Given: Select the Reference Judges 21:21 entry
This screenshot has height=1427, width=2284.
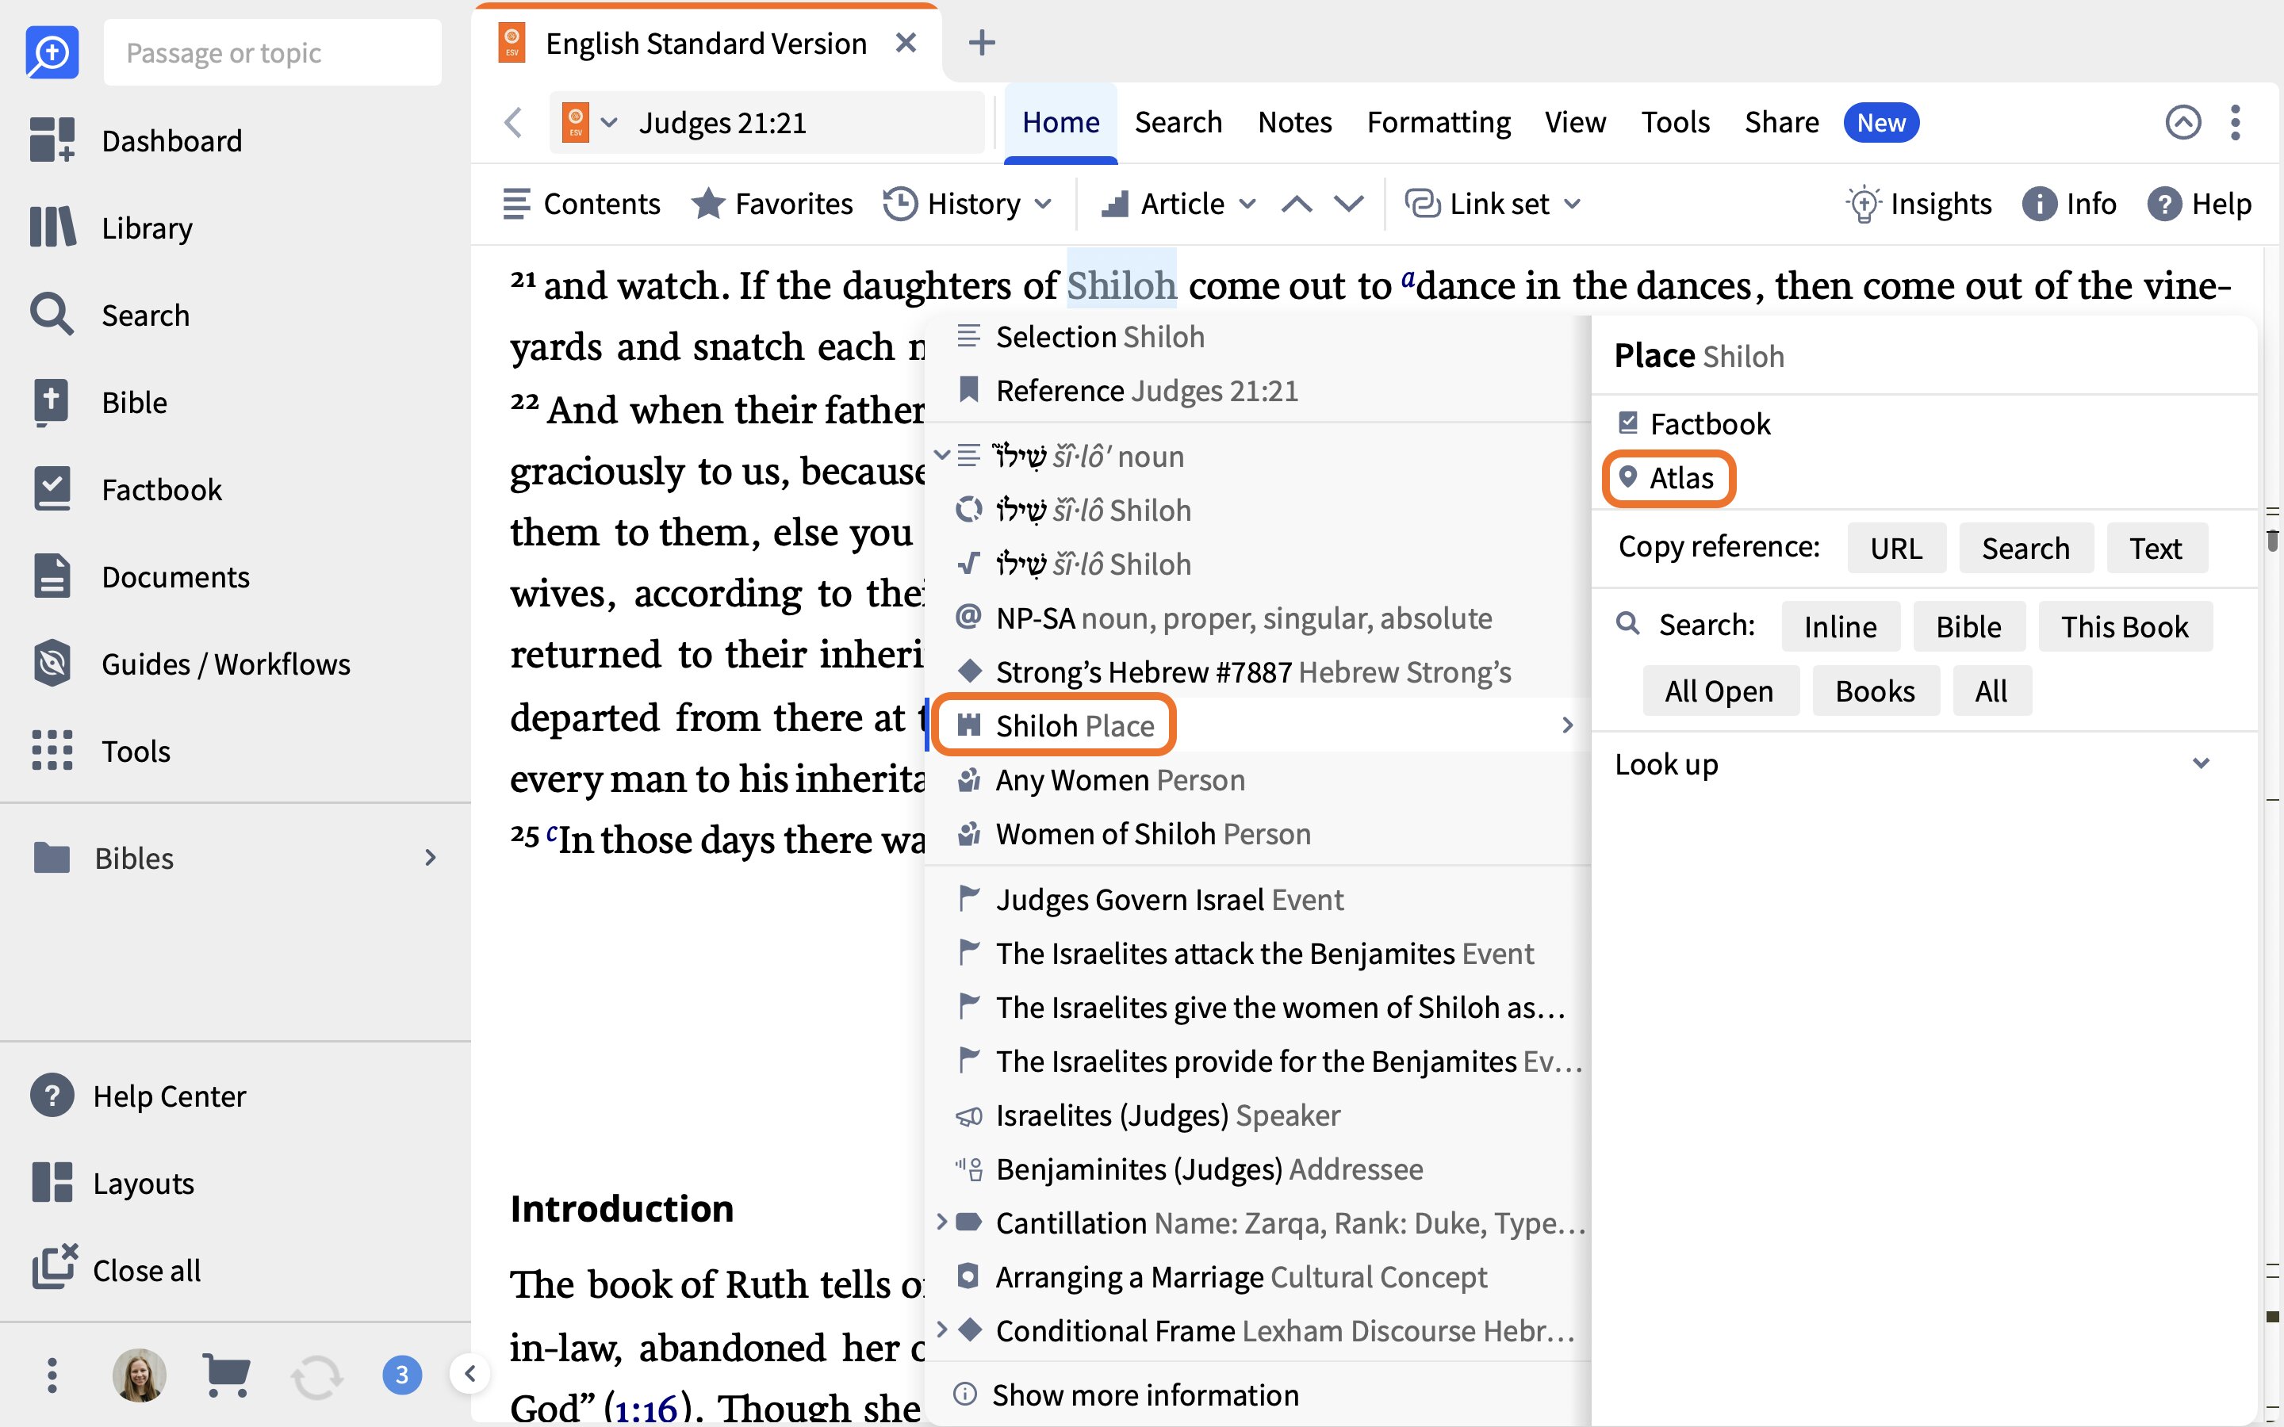Looking at the screenshot, I should coord(1257,391).
